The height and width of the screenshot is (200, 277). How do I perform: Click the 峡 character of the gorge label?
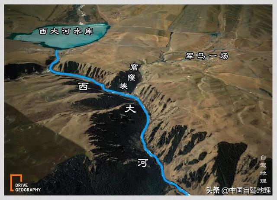point(123,86)
